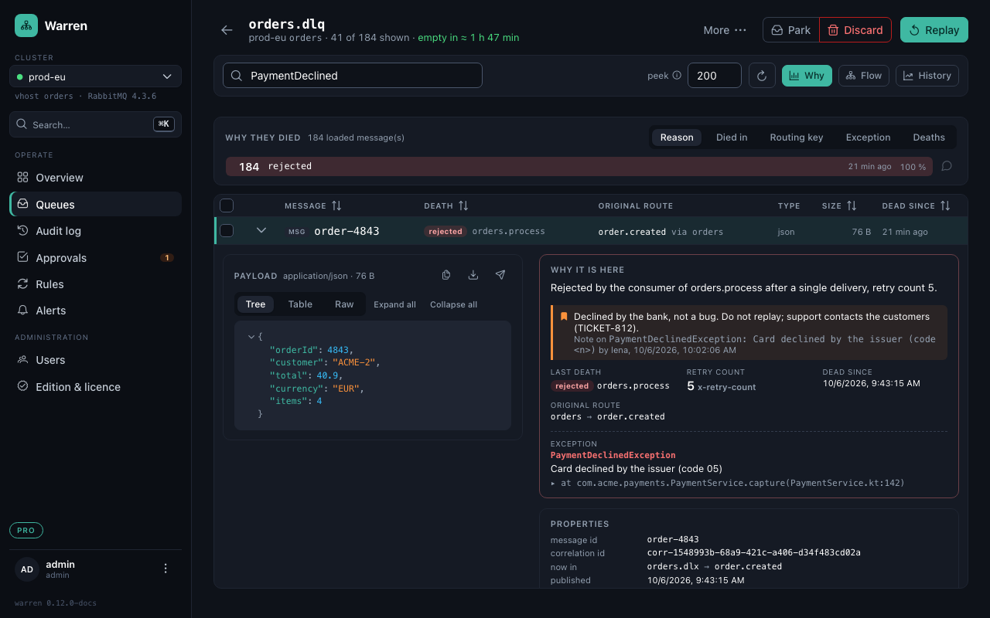Click the orange bookmark note icon
This screenshot has height=618, width=990.
[x=564, y=317]
